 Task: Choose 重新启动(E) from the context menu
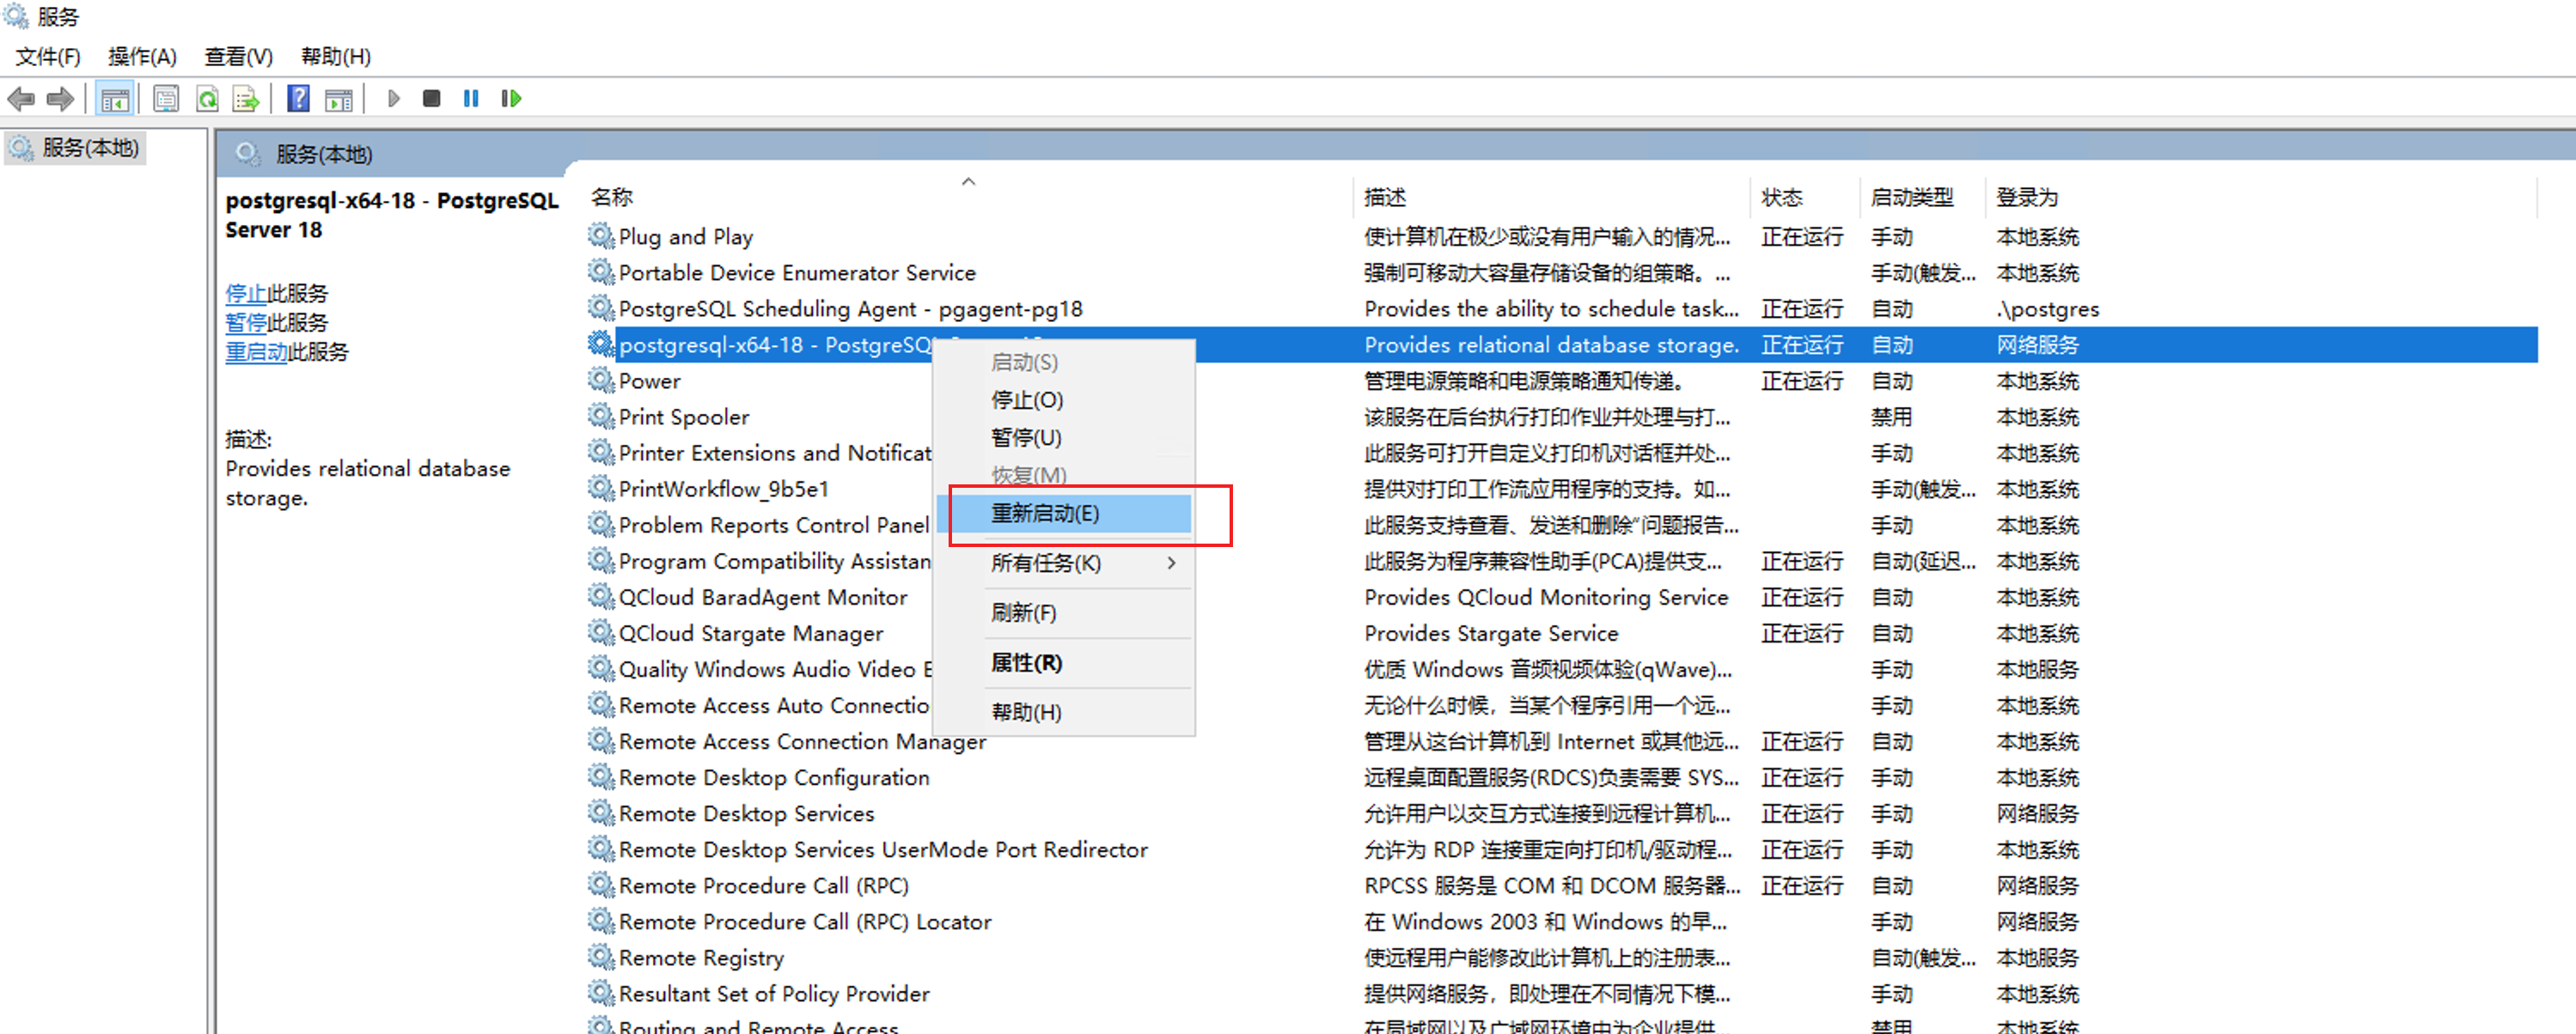coord(1043,514)
